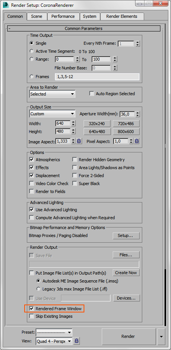
Task: Enable Super Black option
Action: point(75,184)
